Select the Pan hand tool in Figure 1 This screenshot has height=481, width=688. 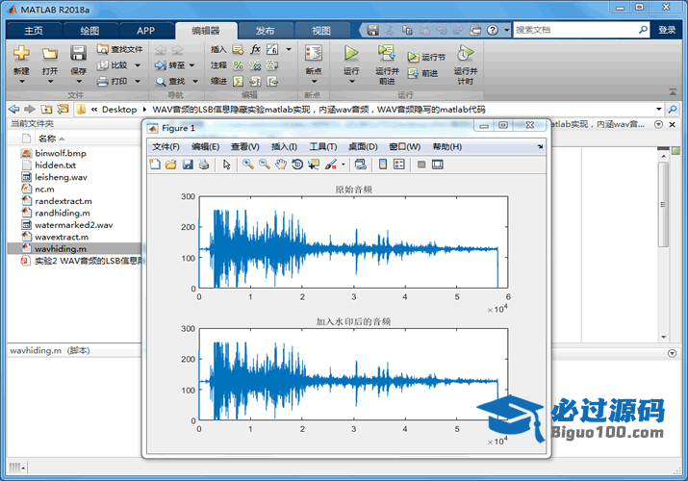281,165
